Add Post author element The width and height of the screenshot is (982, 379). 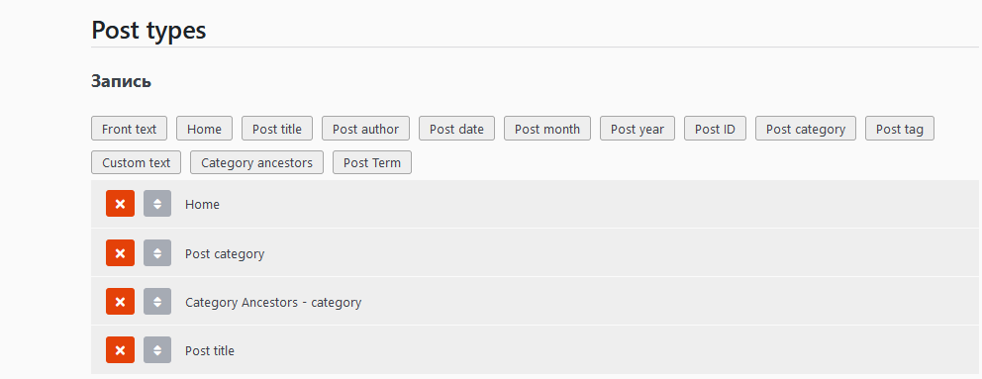[x=365, y=129]
